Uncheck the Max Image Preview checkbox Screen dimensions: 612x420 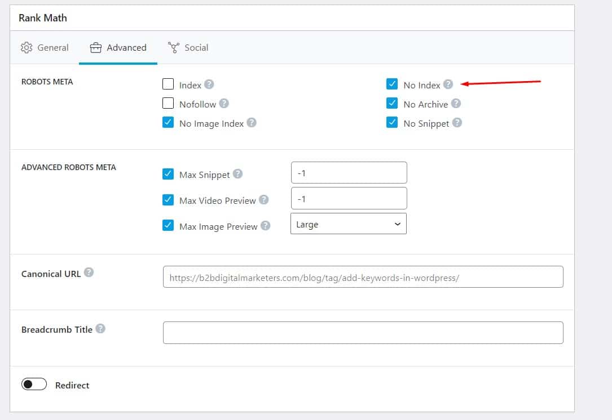168,226
